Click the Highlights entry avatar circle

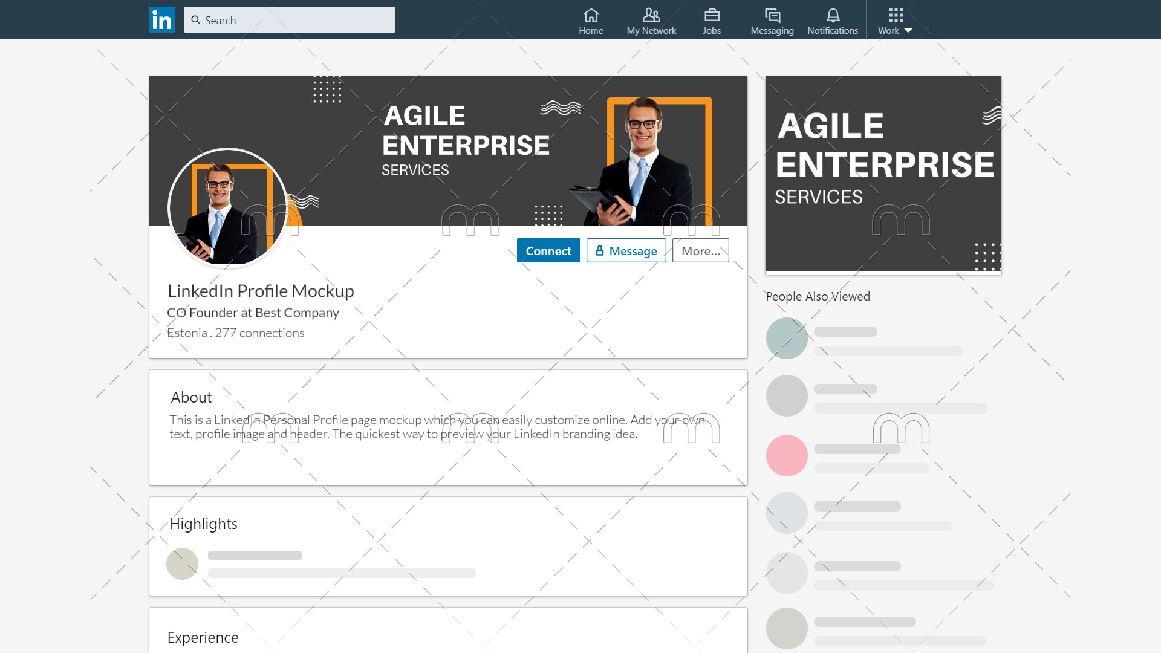tap(182, 564)
